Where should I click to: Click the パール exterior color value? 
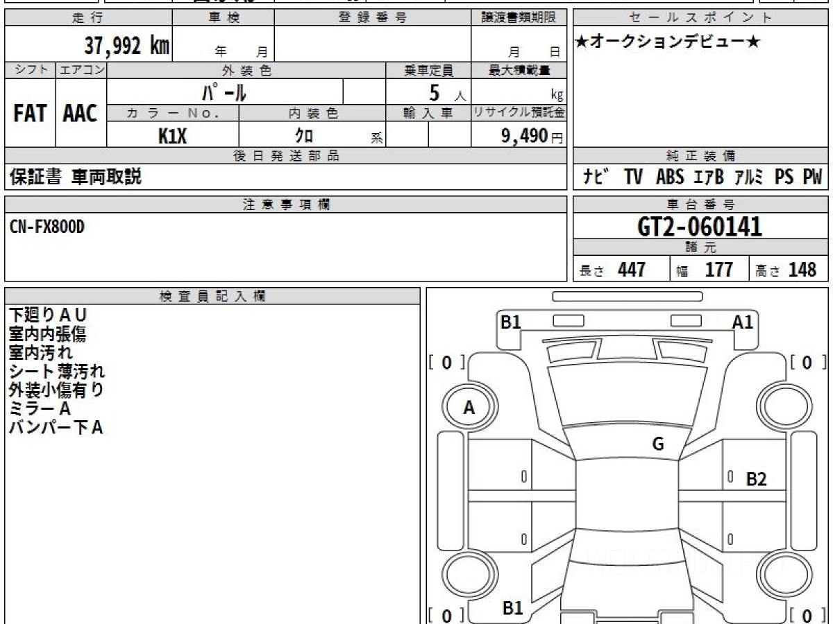[224, 92]
